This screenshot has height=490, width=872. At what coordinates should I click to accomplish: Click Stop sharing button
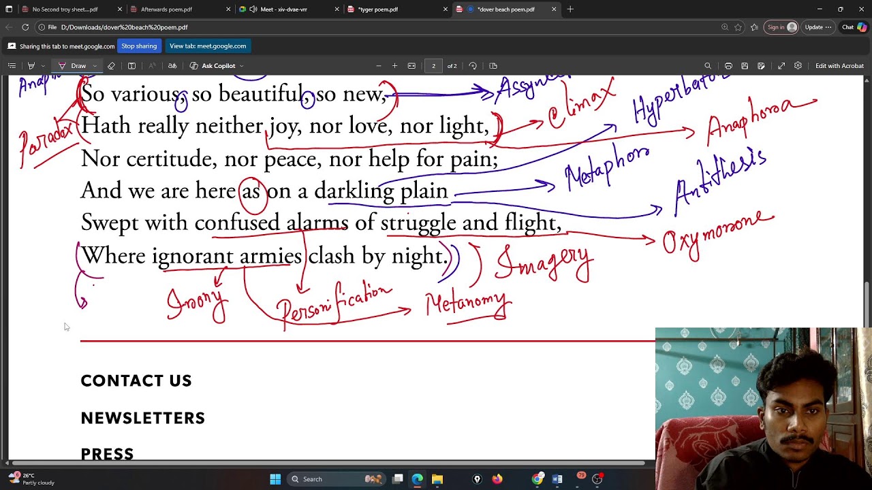(x=139, y=46)
